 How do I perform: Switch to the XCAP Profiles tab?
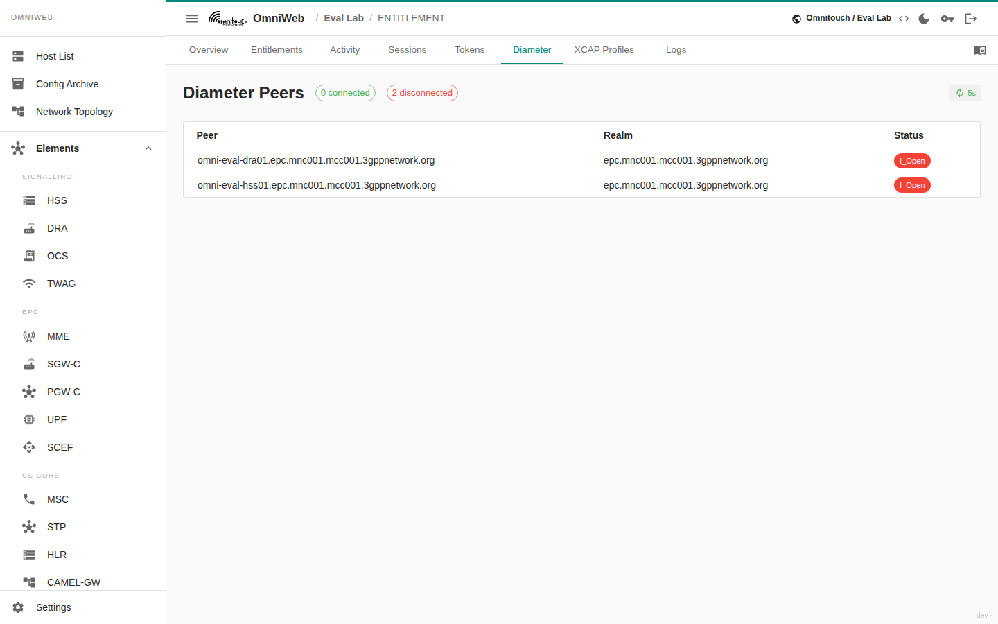pyautogui.click(x=604, y=50)
